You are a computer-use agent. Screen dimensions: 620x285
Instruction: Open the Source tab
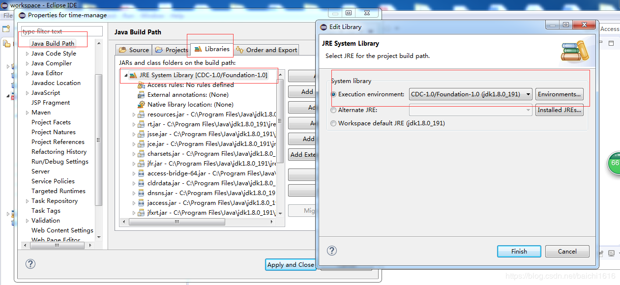(x=134, y=50)
